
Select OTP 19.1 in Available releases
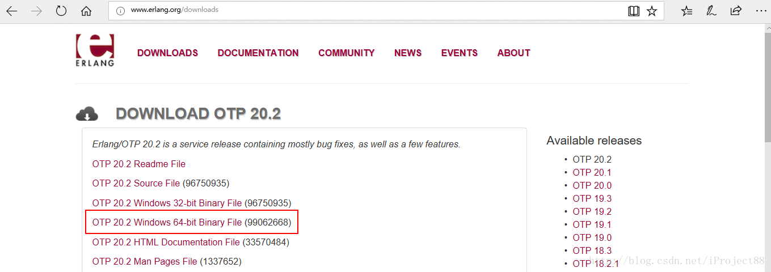point(592,224)
